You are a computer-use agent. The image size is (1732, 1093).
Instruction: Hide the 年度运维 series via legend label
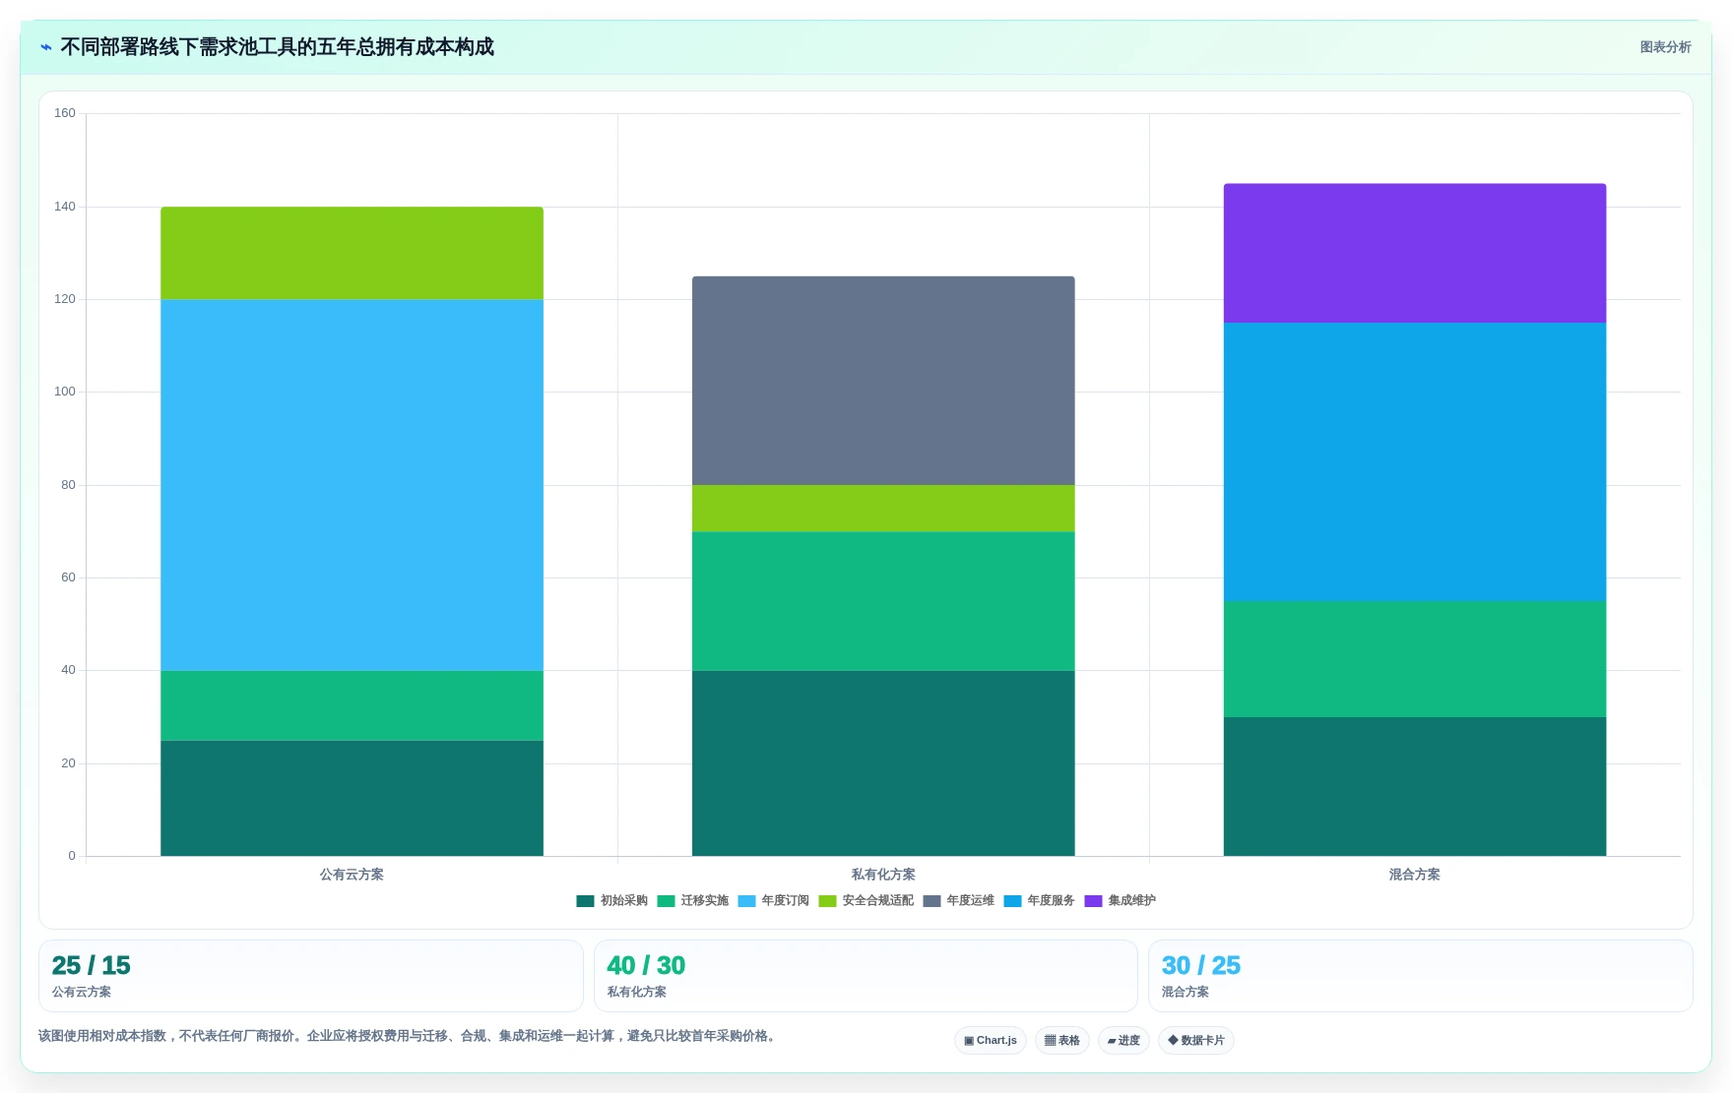click(x=970, y=901)
